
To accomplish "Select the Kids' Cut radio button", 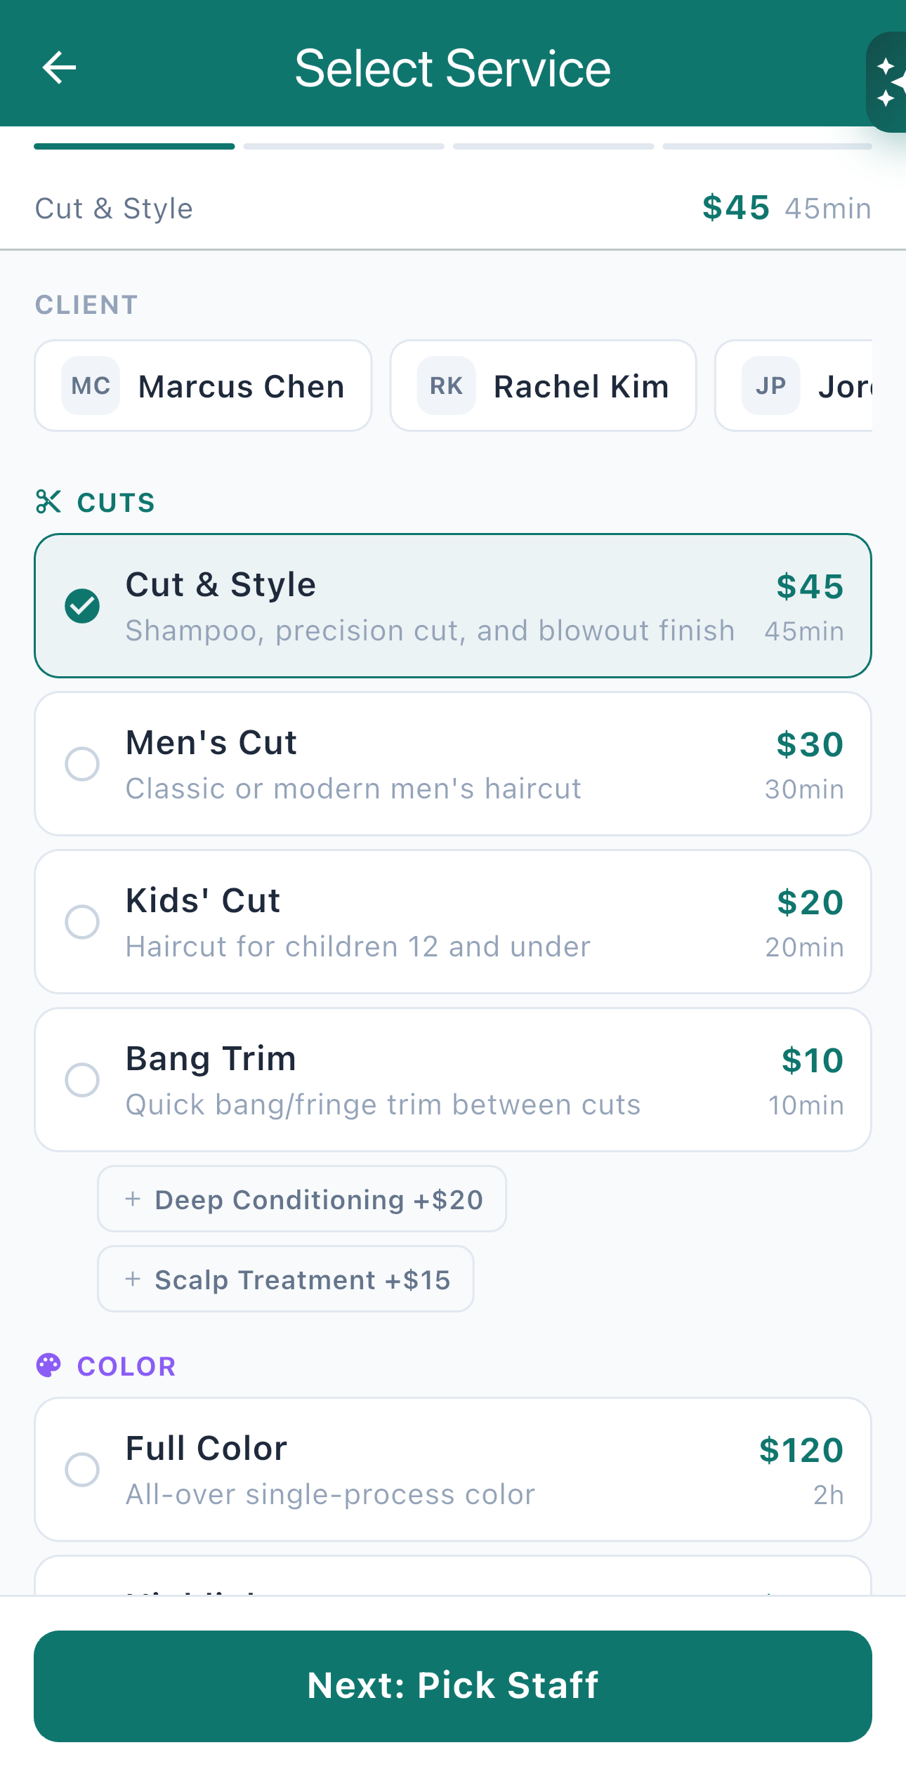I will pos(82,922).
